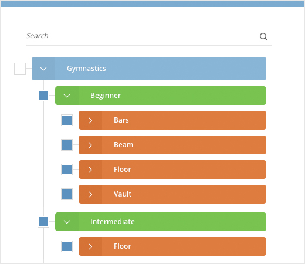Uncheck the Intermediate checkbox
This screenshot has height=264, width=305.
pos(43,222)
